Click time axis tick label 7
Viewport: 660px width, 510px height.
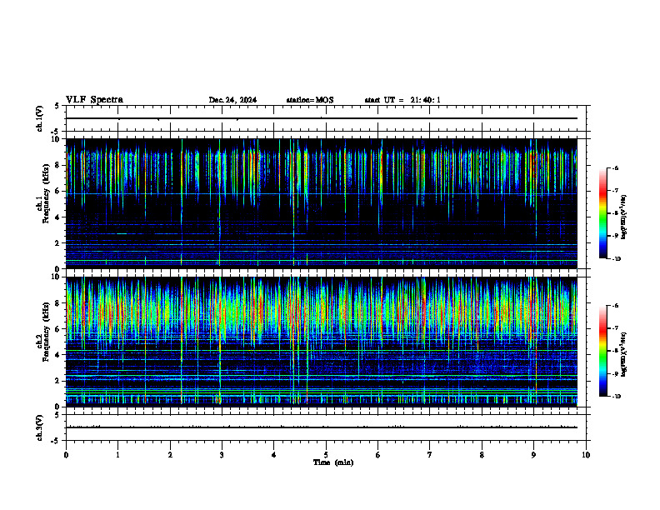click(430, 455)
